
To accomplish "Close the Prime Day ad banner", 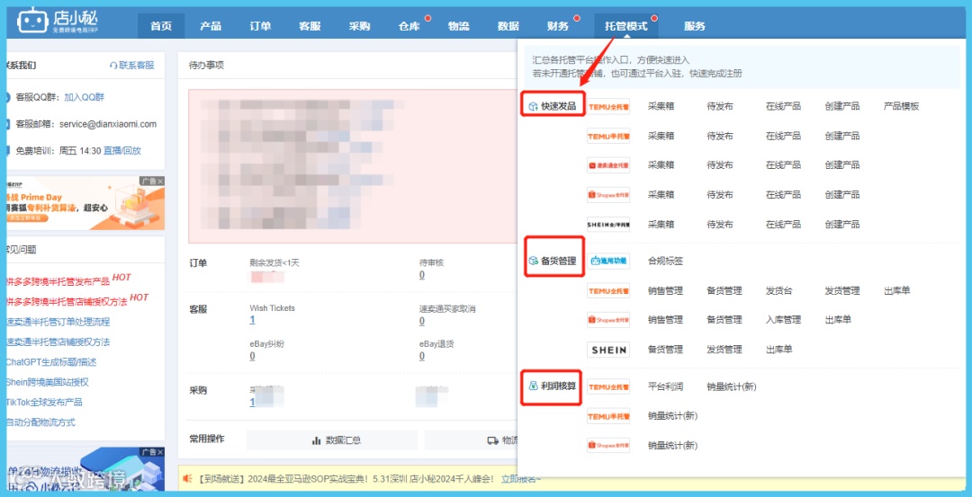I will [x=160, y=182].
